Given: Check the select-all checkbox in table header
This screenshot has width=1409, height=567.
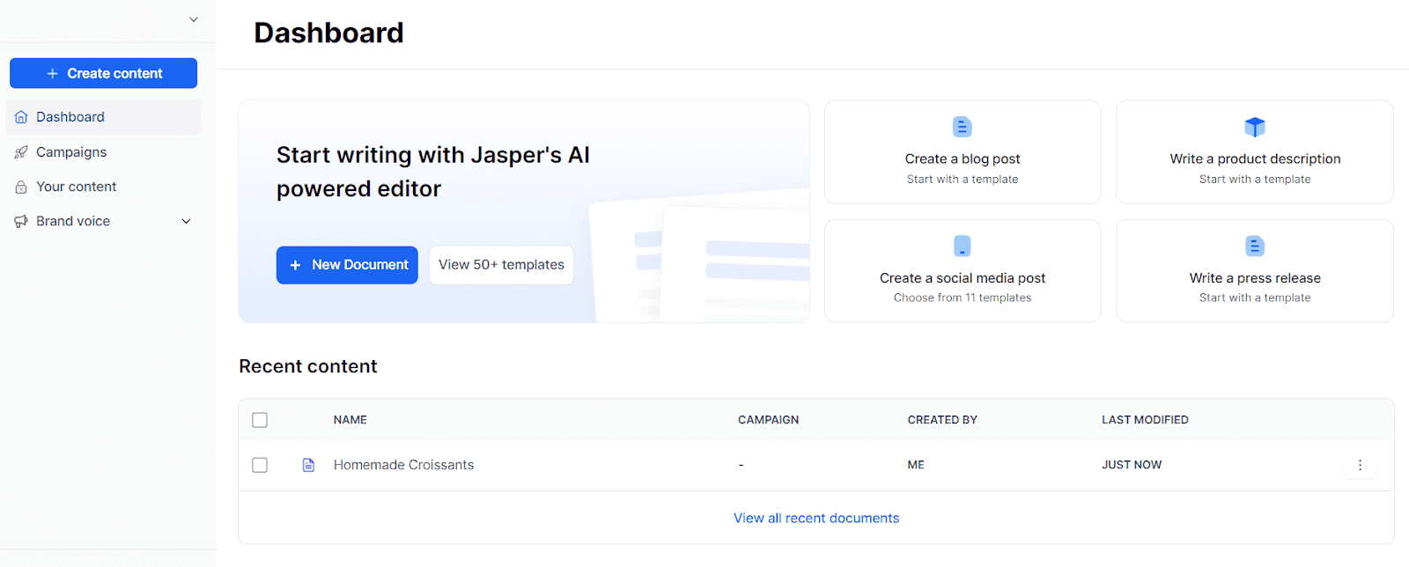Looking at the screenshot, I should click(260, 420).
